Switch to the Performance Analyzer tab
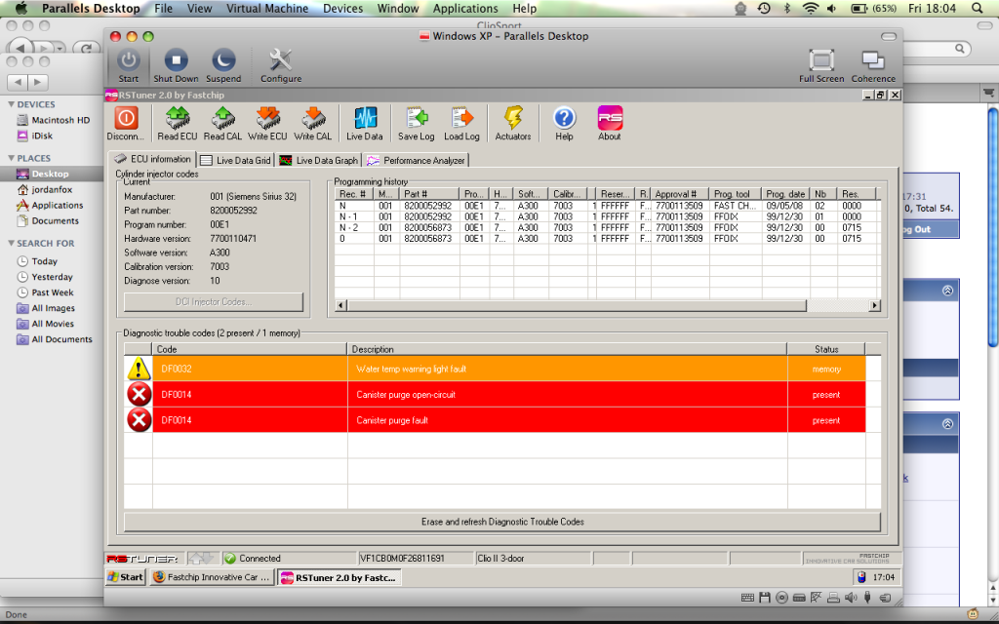999x624 pixels. coord(416,160)
